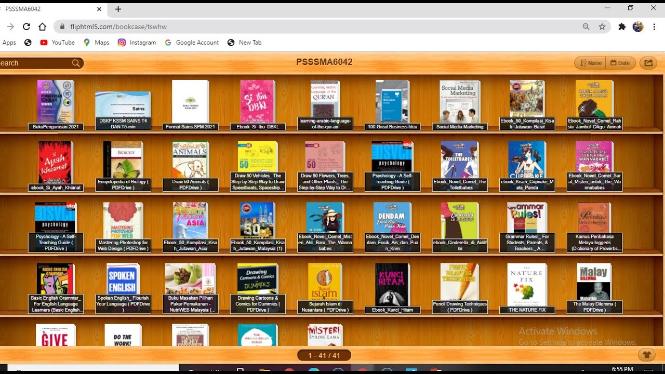Bookmark this page with star icon
The width and height of the screenshot is (665, 374).
point(602,26)
